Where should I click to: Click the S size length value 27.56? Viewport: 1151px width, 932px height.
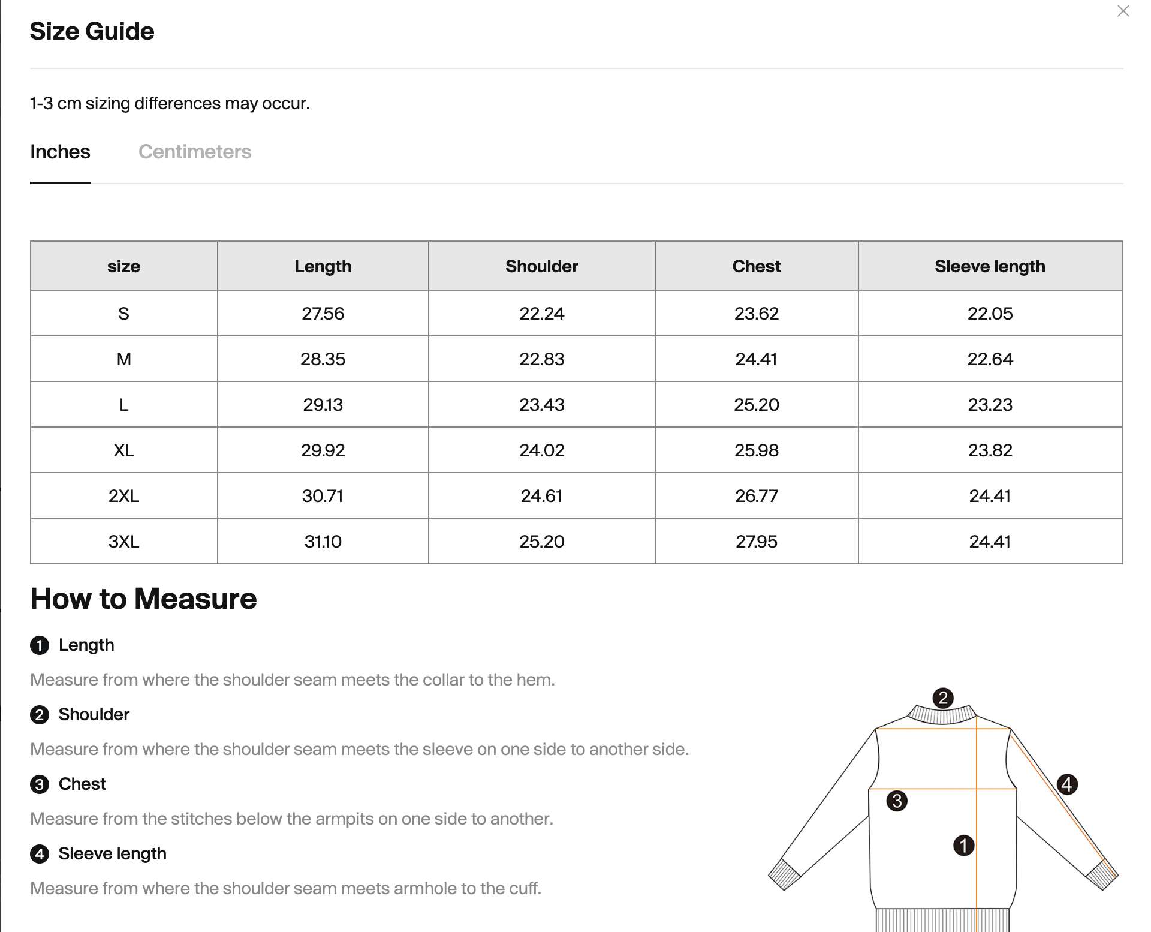(x=323, y=314)
